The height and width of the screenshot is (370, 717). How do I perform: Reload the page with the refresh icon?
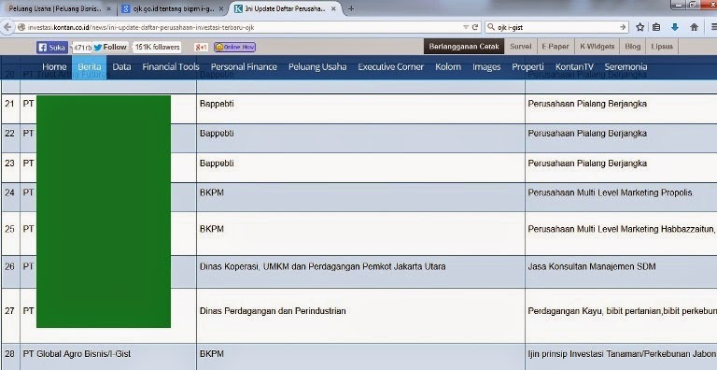(475, 27)
